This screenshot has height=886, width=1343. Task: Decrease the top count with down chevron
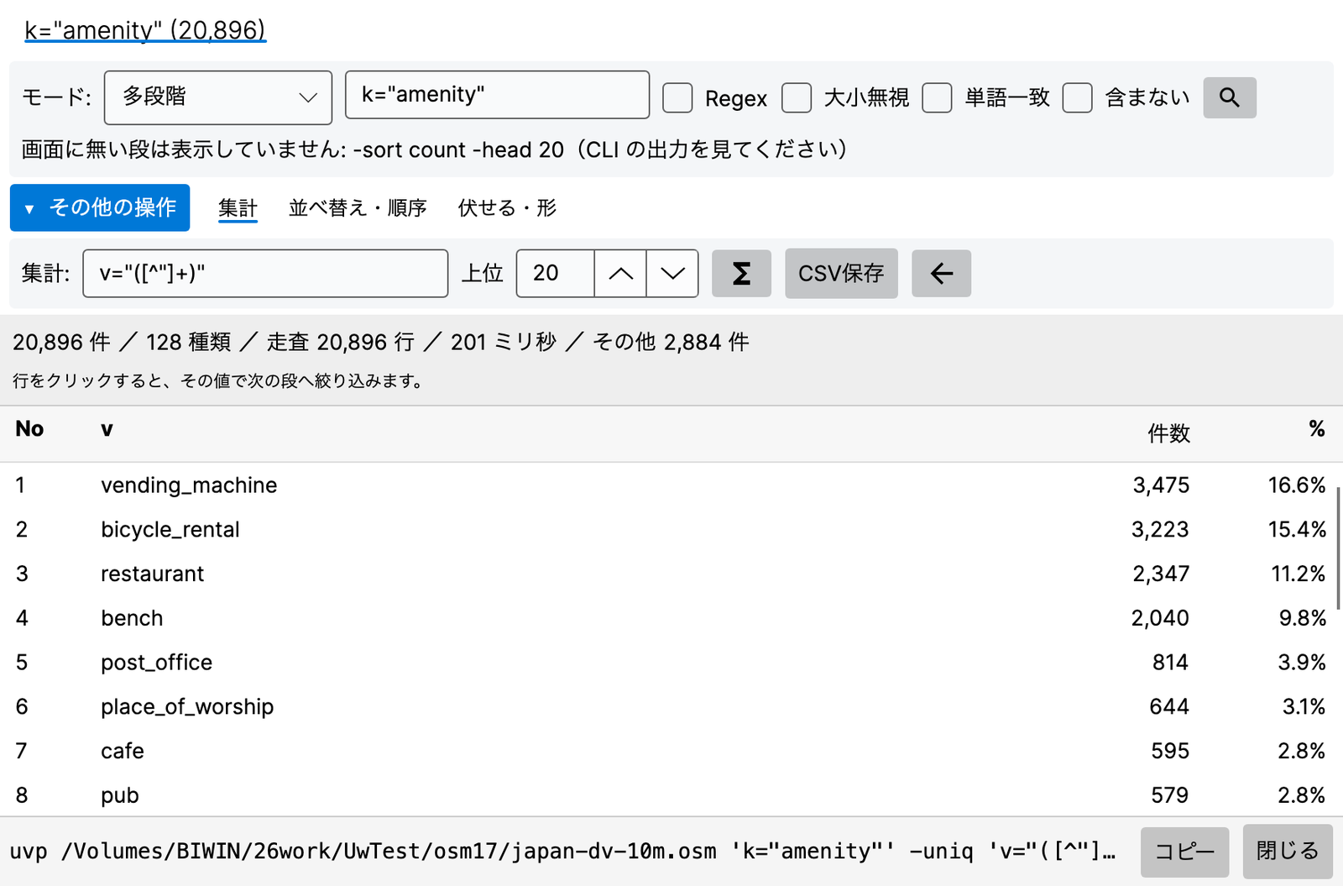(x=672, y=273)
